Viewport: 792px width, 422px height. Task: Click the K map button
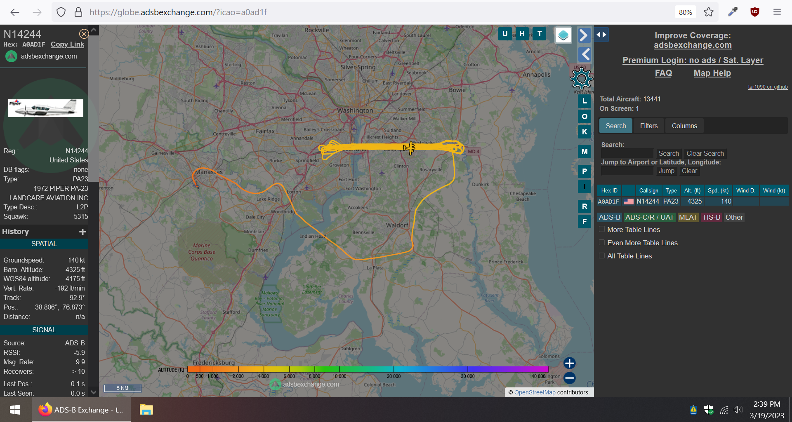click(585, 132)
